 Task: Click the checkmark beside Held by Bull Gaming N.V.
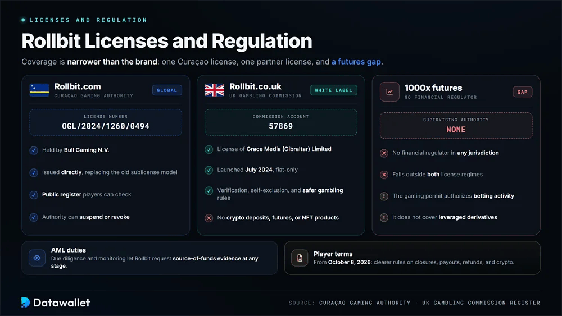(34, 150)
